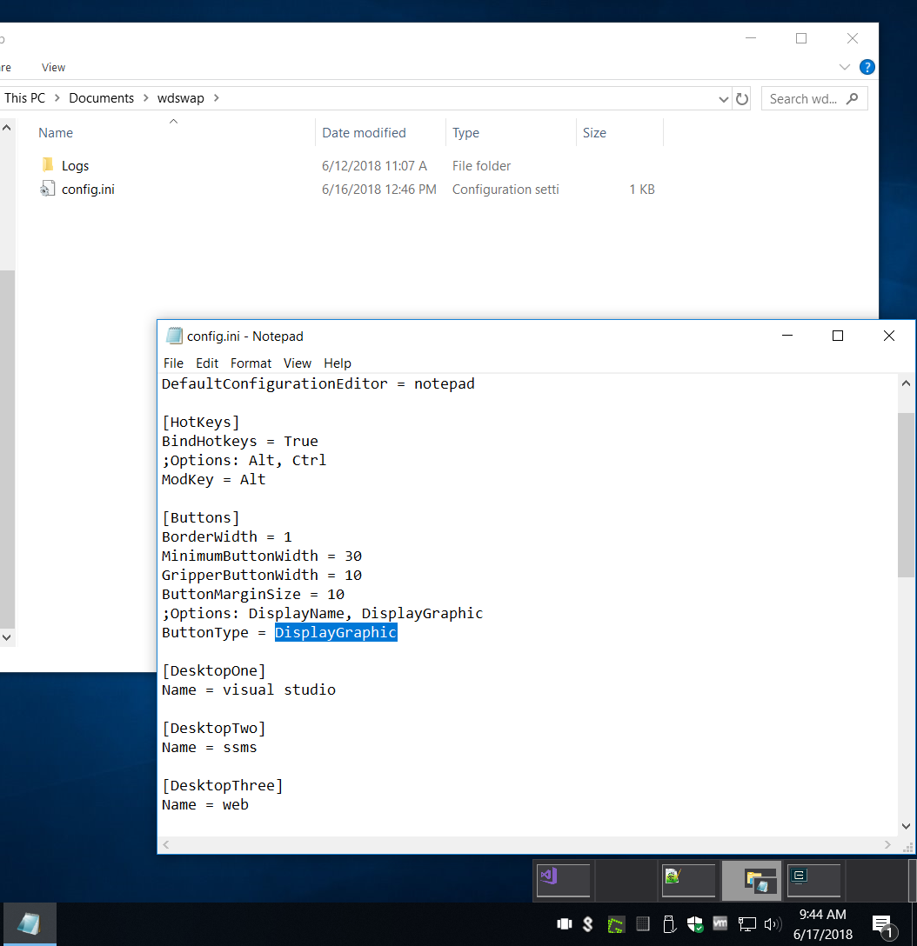Screen dimensions: 917x946
Task: Click the VMware Tools tray icon
Action: 720,923
